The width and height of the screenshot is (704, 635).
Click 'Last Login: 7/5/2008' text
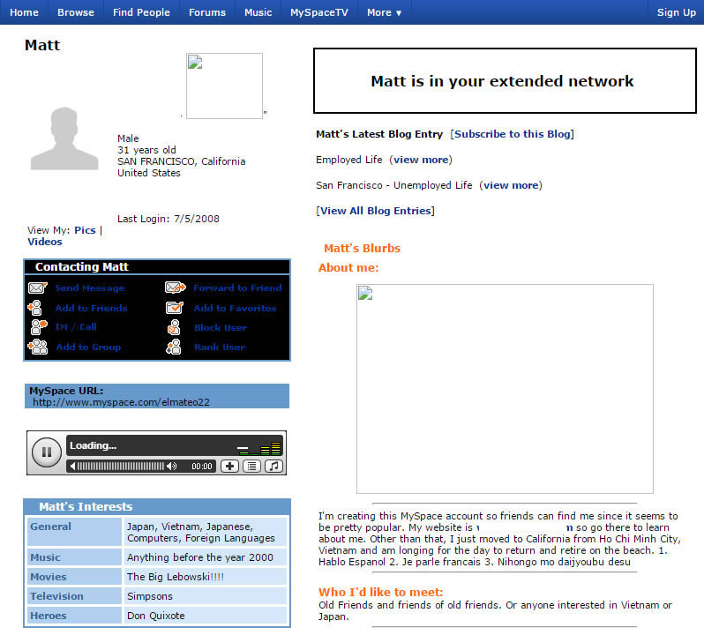click(x=169, y=219)
